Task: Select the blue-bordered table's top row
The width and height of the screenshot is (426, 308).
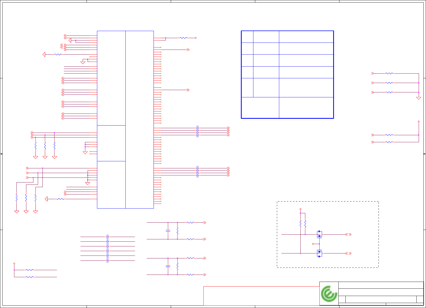Action: point(287,37)
